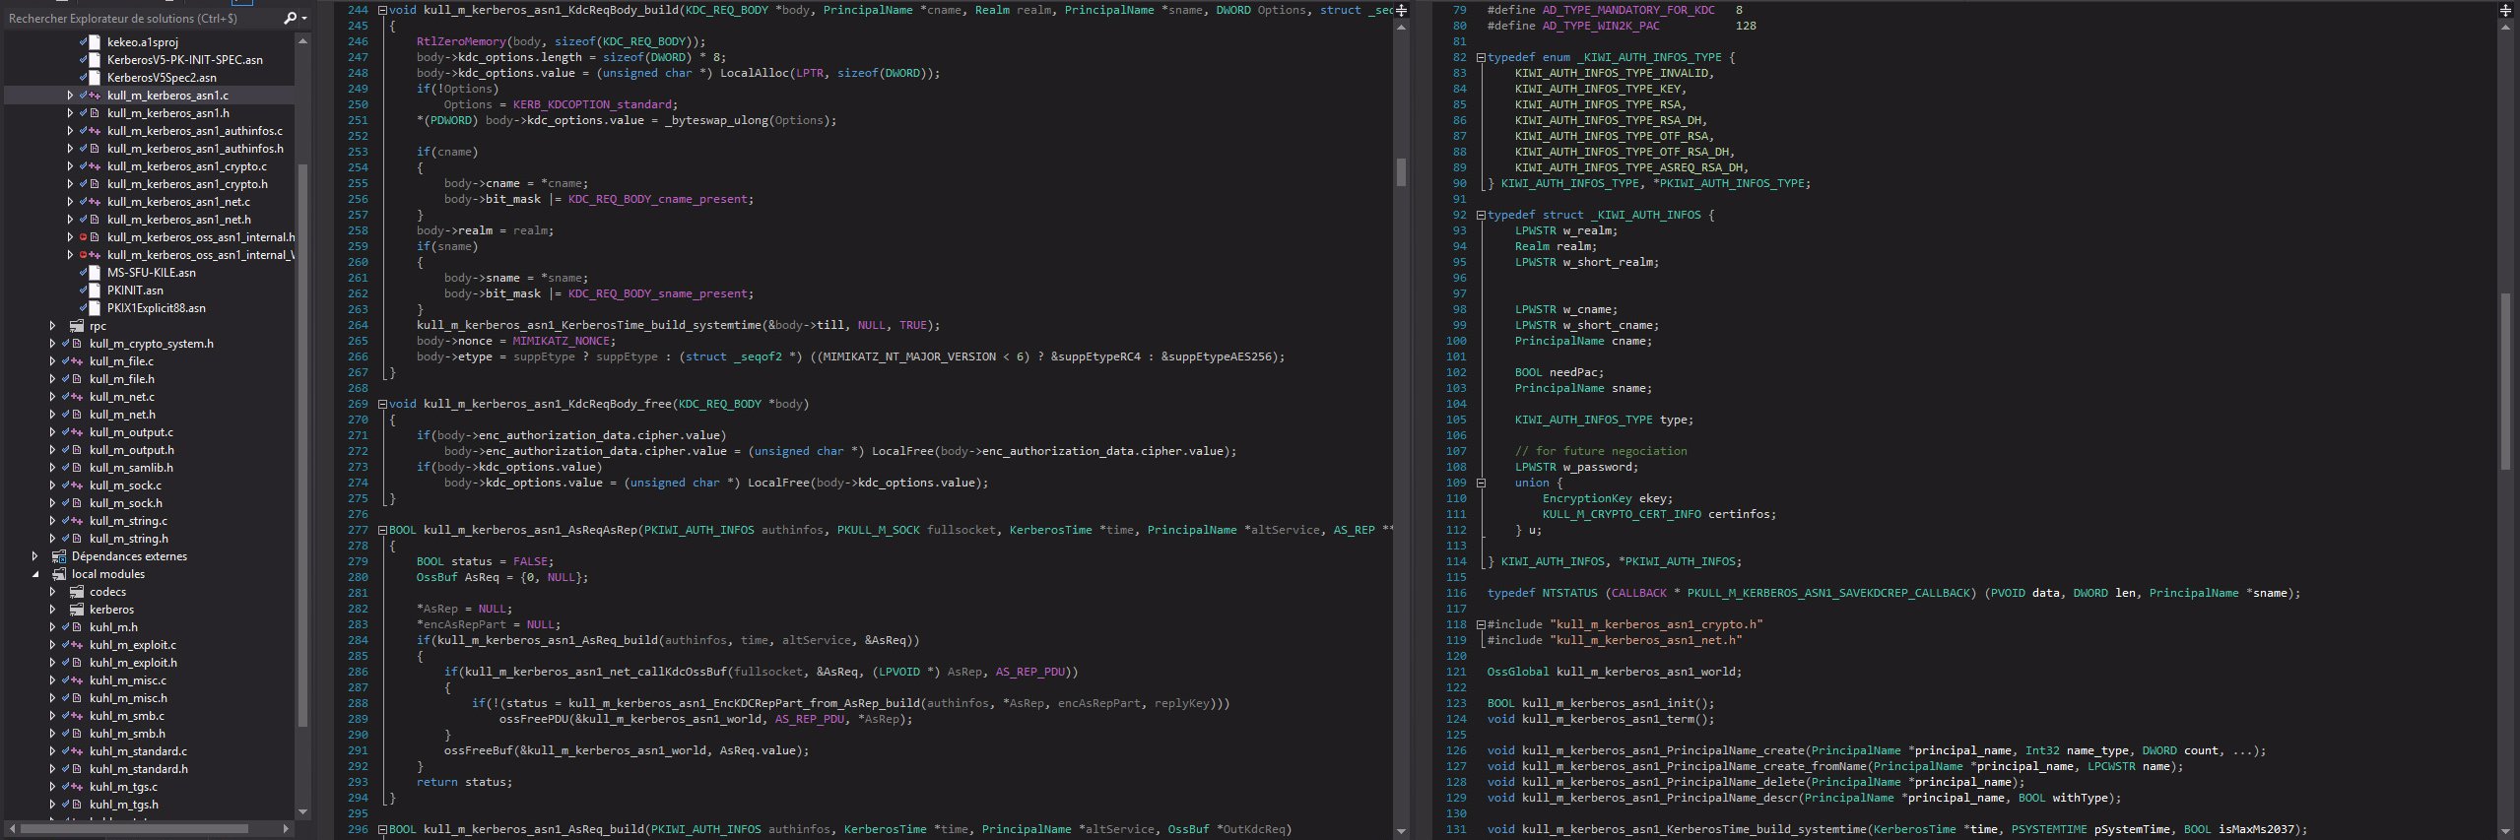Click the rpc folder icon
Screen dimensions: 2520x840
coord(77,326)
